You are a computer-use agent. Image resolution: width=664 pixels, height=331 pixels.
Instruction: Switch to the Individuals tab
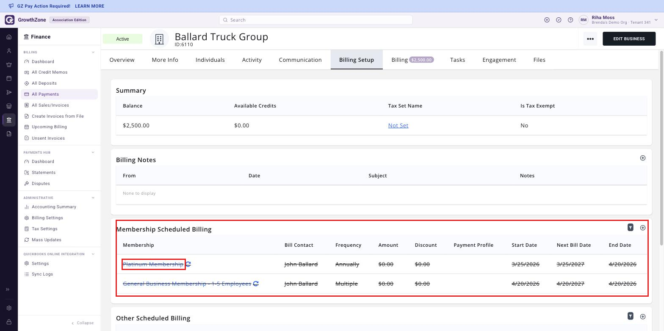pos(210,60)
